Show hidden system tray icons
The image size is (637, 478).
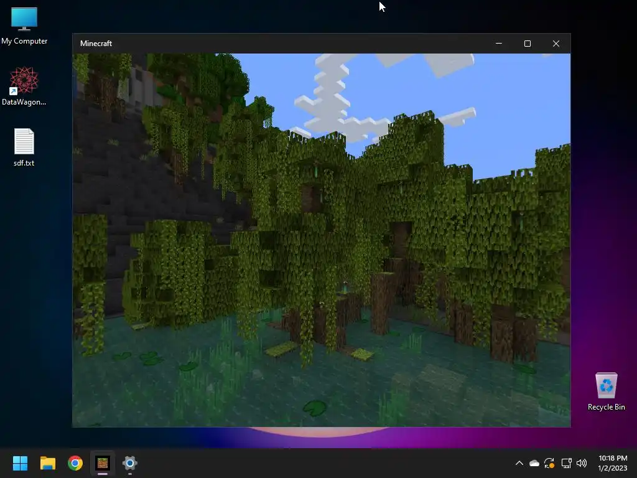pos(519,463)
